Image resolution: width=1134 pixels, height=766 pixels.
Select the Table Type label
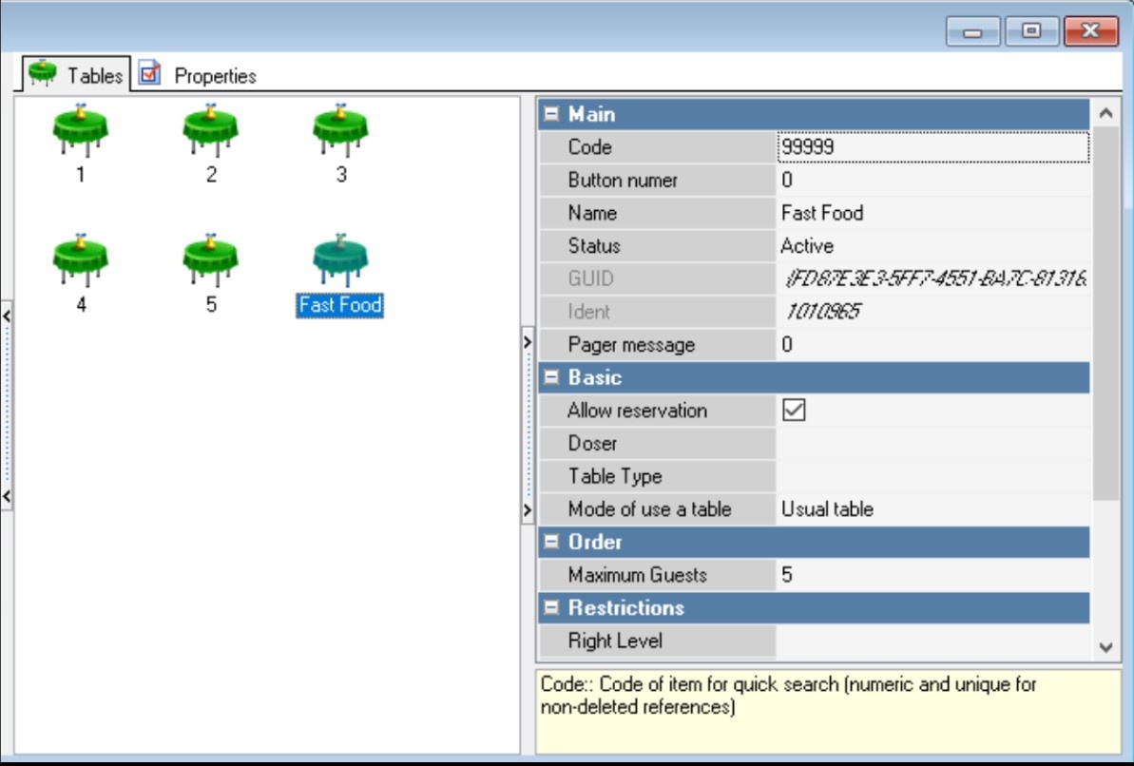click(615, 476)
